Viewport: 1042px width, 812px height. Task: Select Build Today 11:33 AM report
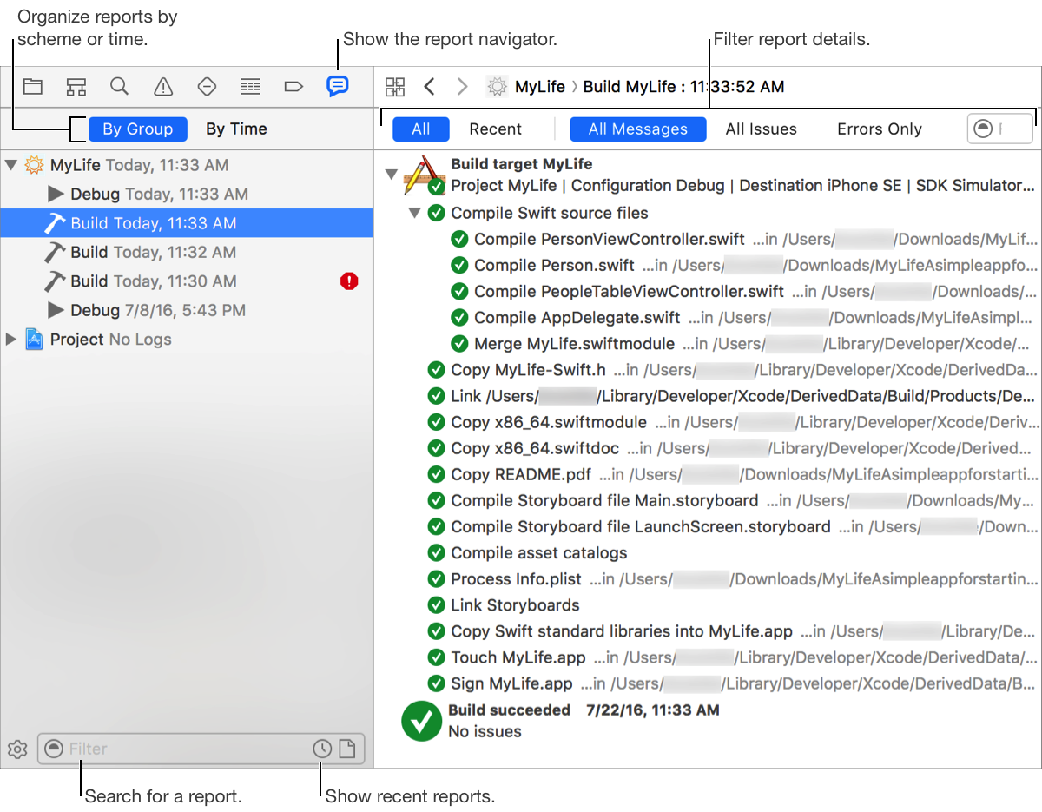click(x=187, y=223)
